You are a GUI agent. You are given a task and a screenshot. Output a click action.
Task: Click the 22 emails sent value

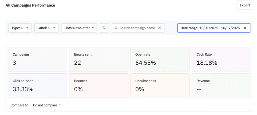coord(77,63)
